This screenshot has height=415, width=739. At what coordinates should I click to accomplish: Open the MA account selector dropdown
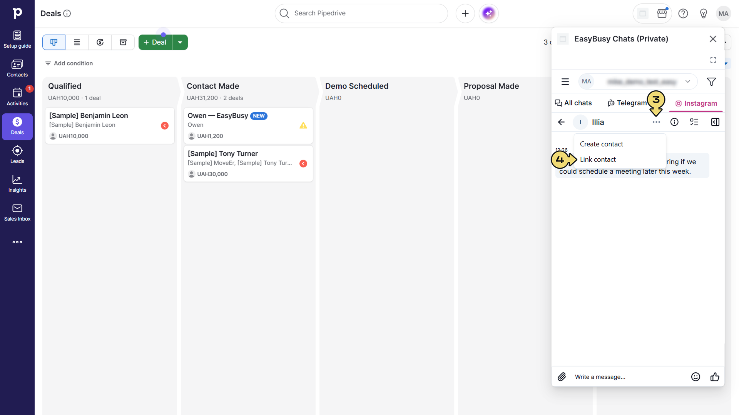638,81
